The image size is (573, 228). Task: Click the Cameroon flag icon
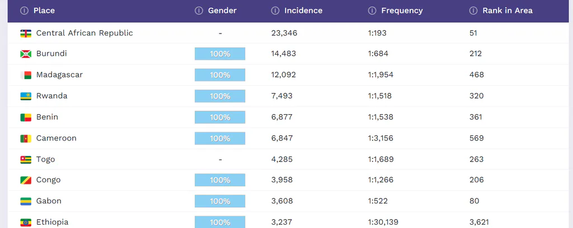26,139
